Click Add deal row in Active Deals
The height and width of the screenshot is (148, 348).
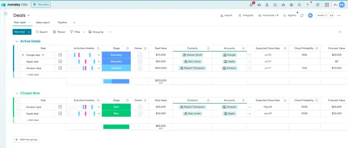click(x=33, y=75)
